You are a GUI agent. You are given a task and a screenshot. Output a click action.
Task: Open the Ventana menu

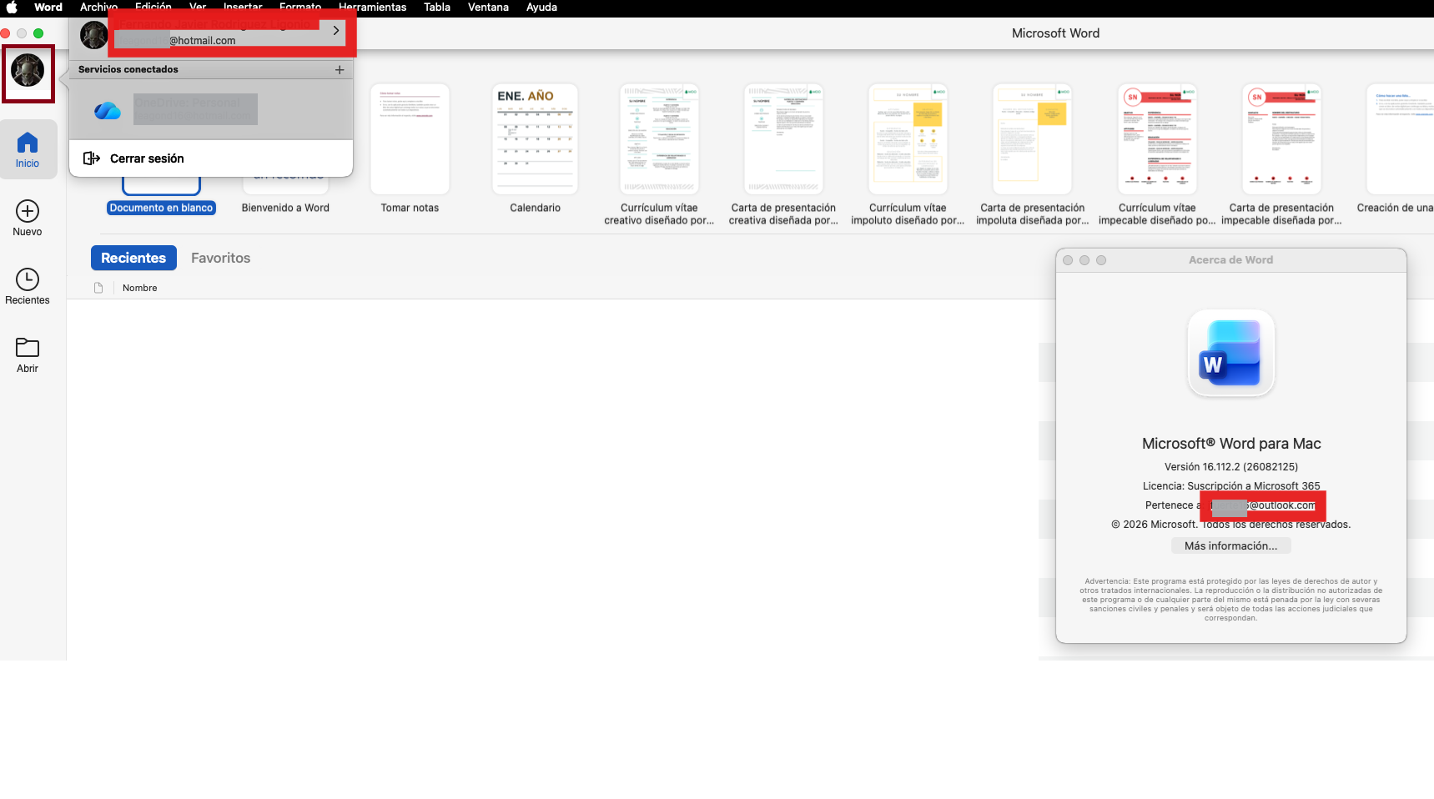coord(488,8)
